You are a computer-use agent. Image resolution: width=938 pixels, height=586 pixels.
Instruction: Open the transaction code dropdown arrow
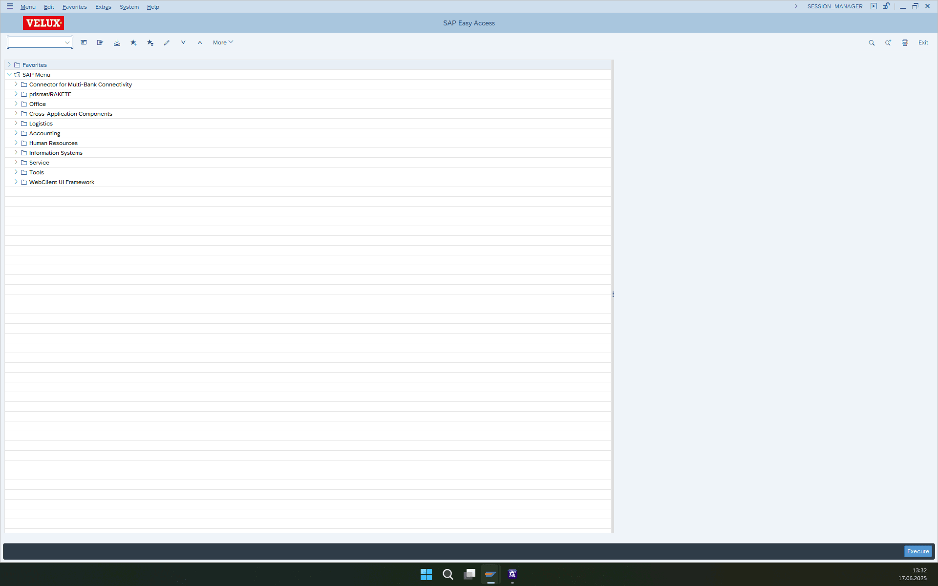67,42
